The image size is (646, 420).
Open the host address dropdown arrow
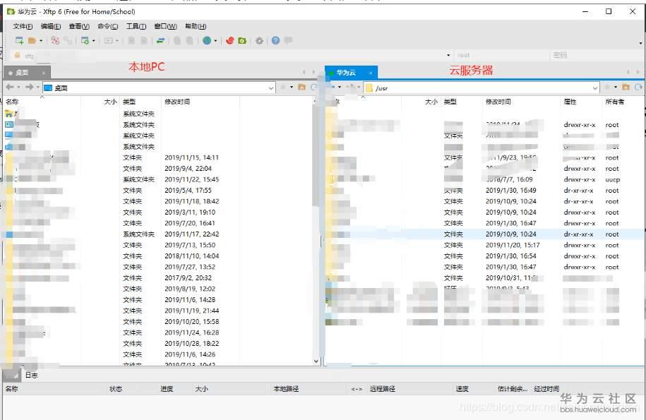[x=448, y=55]
